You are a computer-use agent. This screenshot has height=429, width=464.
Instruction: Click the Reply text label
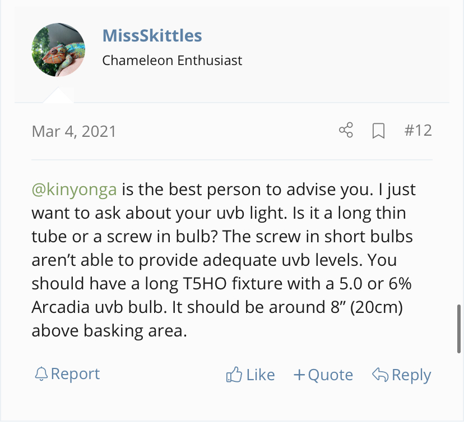pos(411,375)
